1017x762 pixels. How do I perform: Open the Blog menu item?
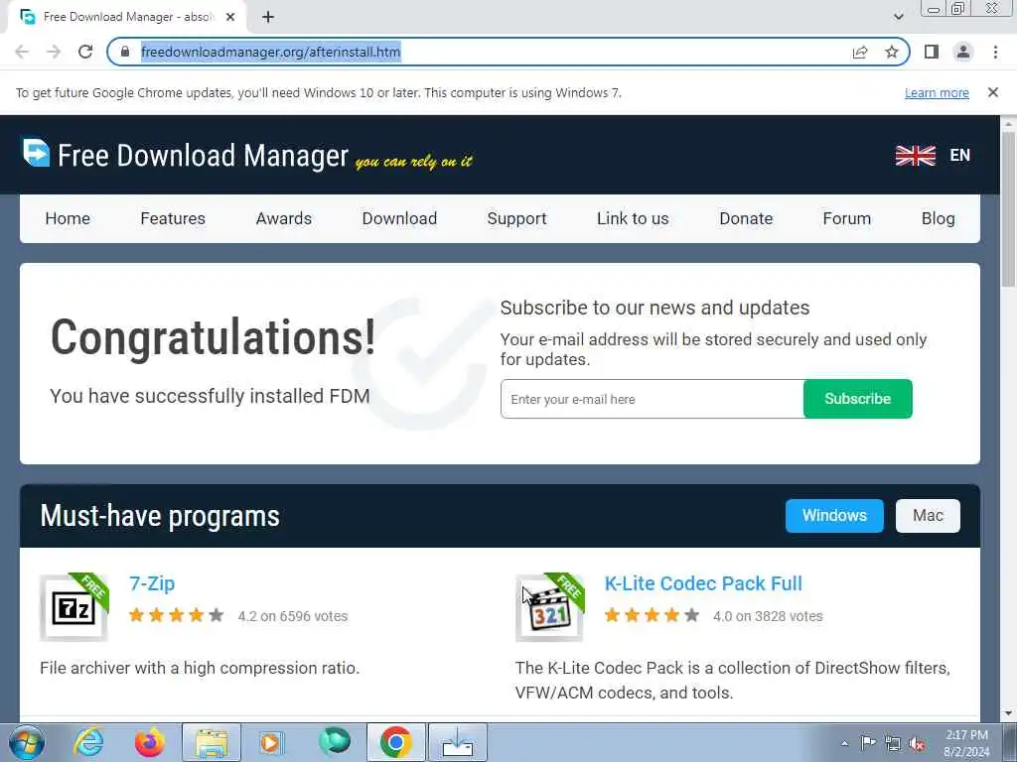[938, 218]
